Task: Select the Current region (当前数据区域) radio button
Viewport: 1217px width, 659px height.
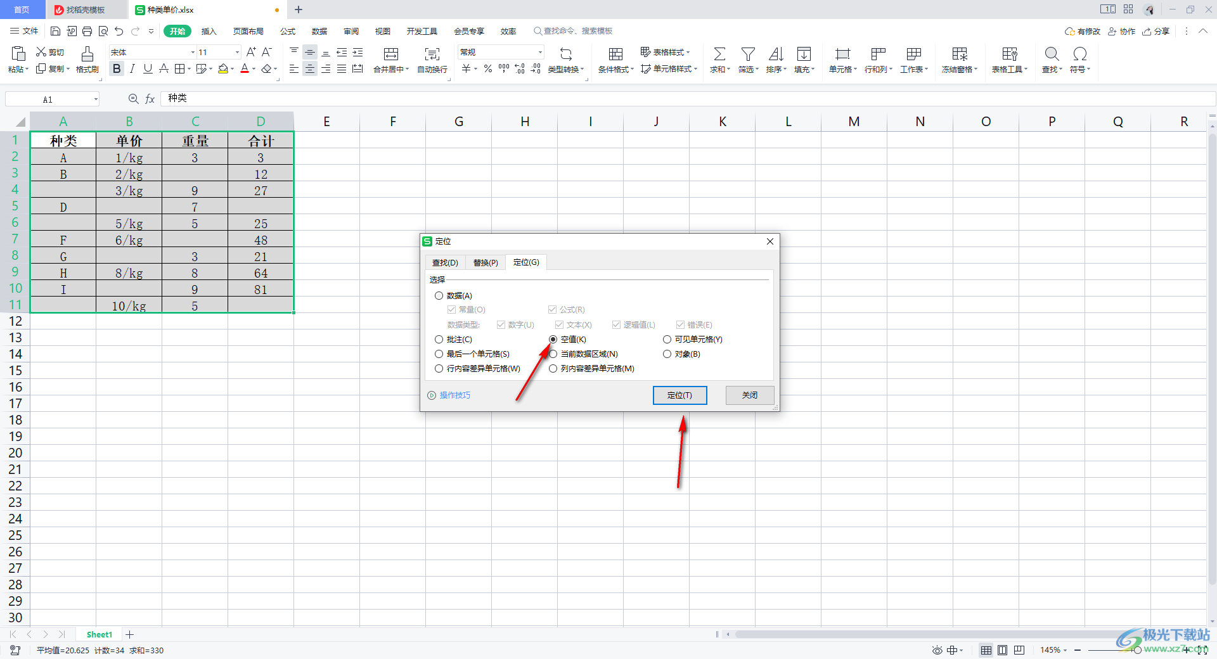Action: coord(553,354)
